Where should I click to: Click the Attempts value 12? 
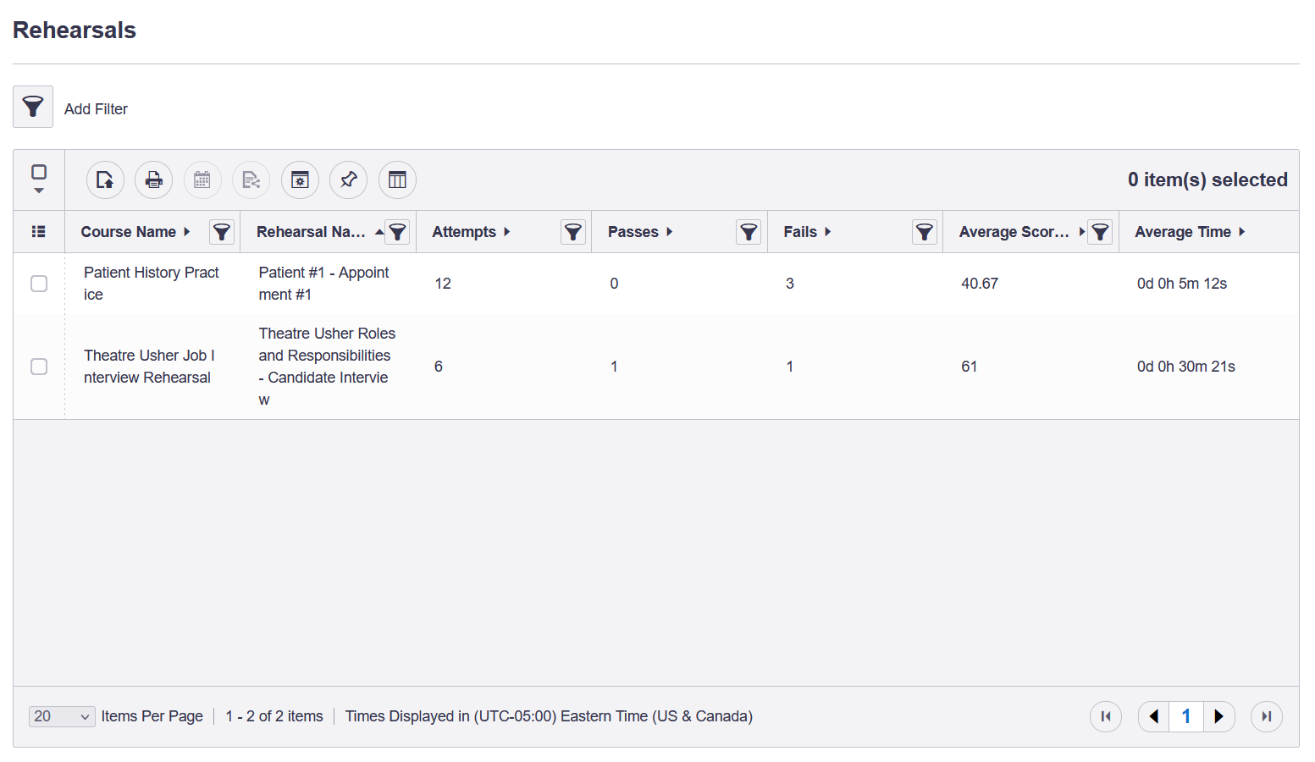click(443, 284)
